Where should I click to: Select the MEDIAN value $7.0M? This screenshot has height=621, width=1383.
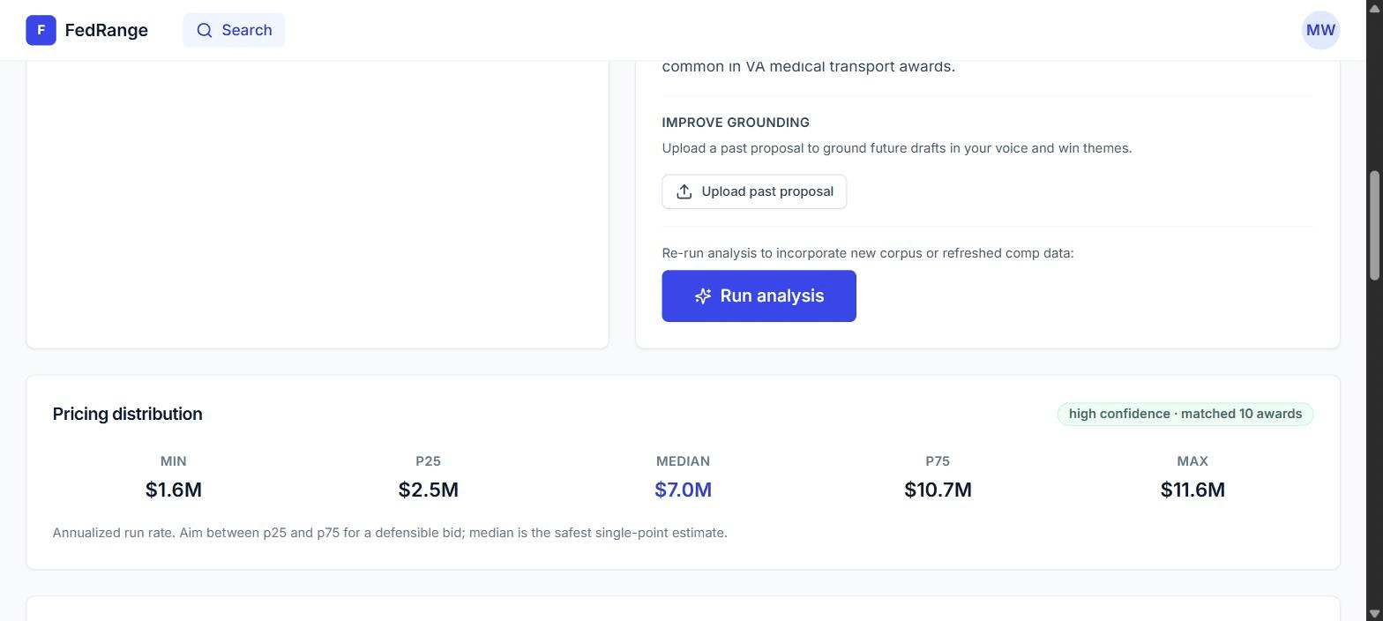[683, 490]
